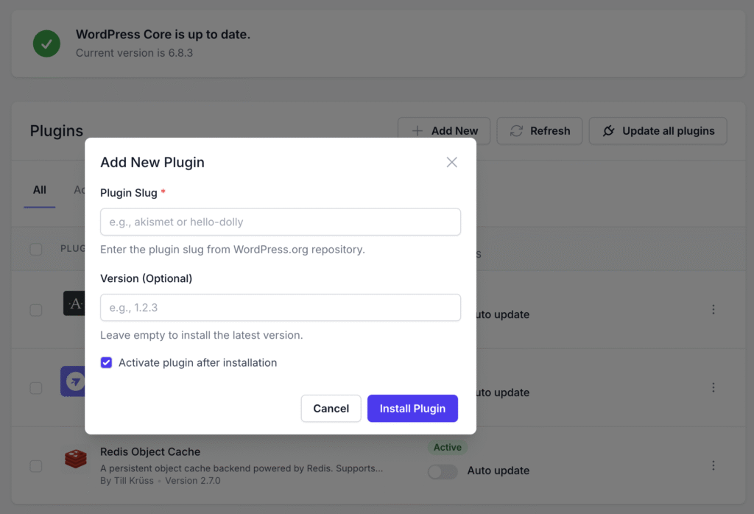Focus the Plugin Slug input field
754x514 pixels.
[281, 222]
